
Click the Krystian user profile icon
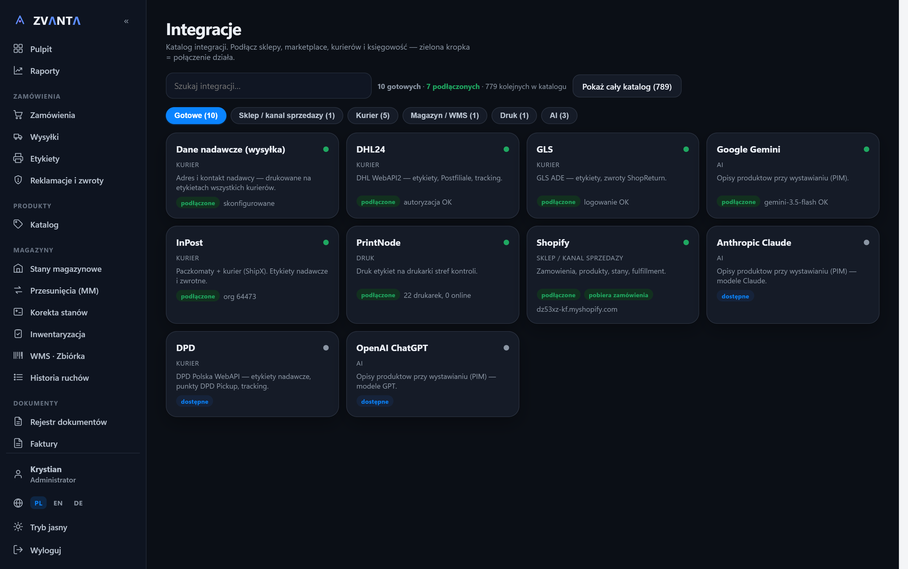pyautogui.click(x=18, y=474)
